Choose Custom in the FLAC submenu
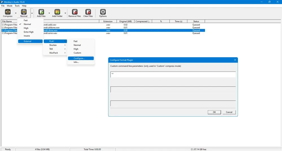 click(x=81, y=53)
